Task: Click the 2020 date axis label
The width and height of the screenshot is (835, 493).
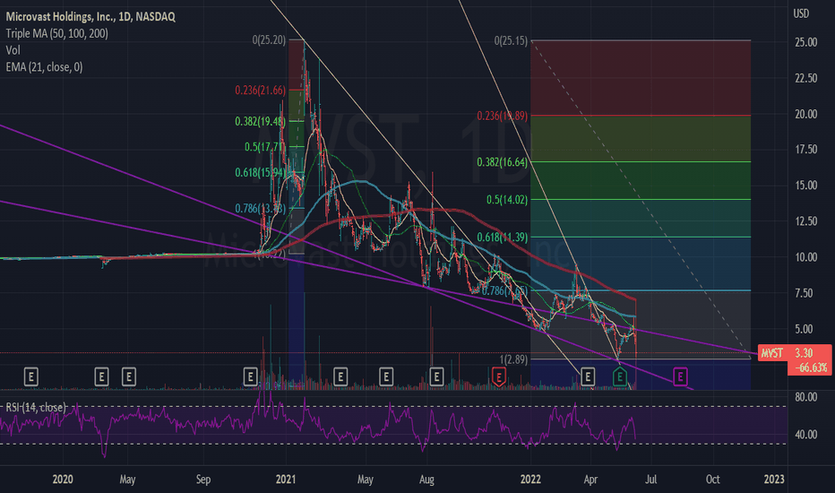Action: 63,480
